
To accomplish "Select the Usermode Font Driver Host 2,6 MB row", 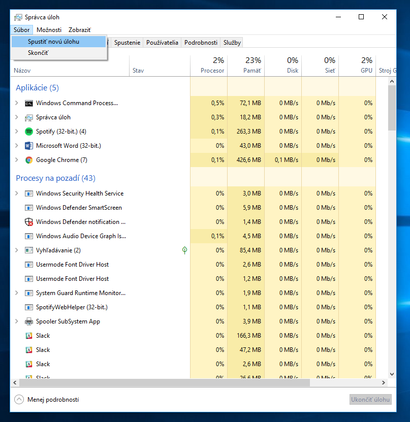I will (193, 265).
